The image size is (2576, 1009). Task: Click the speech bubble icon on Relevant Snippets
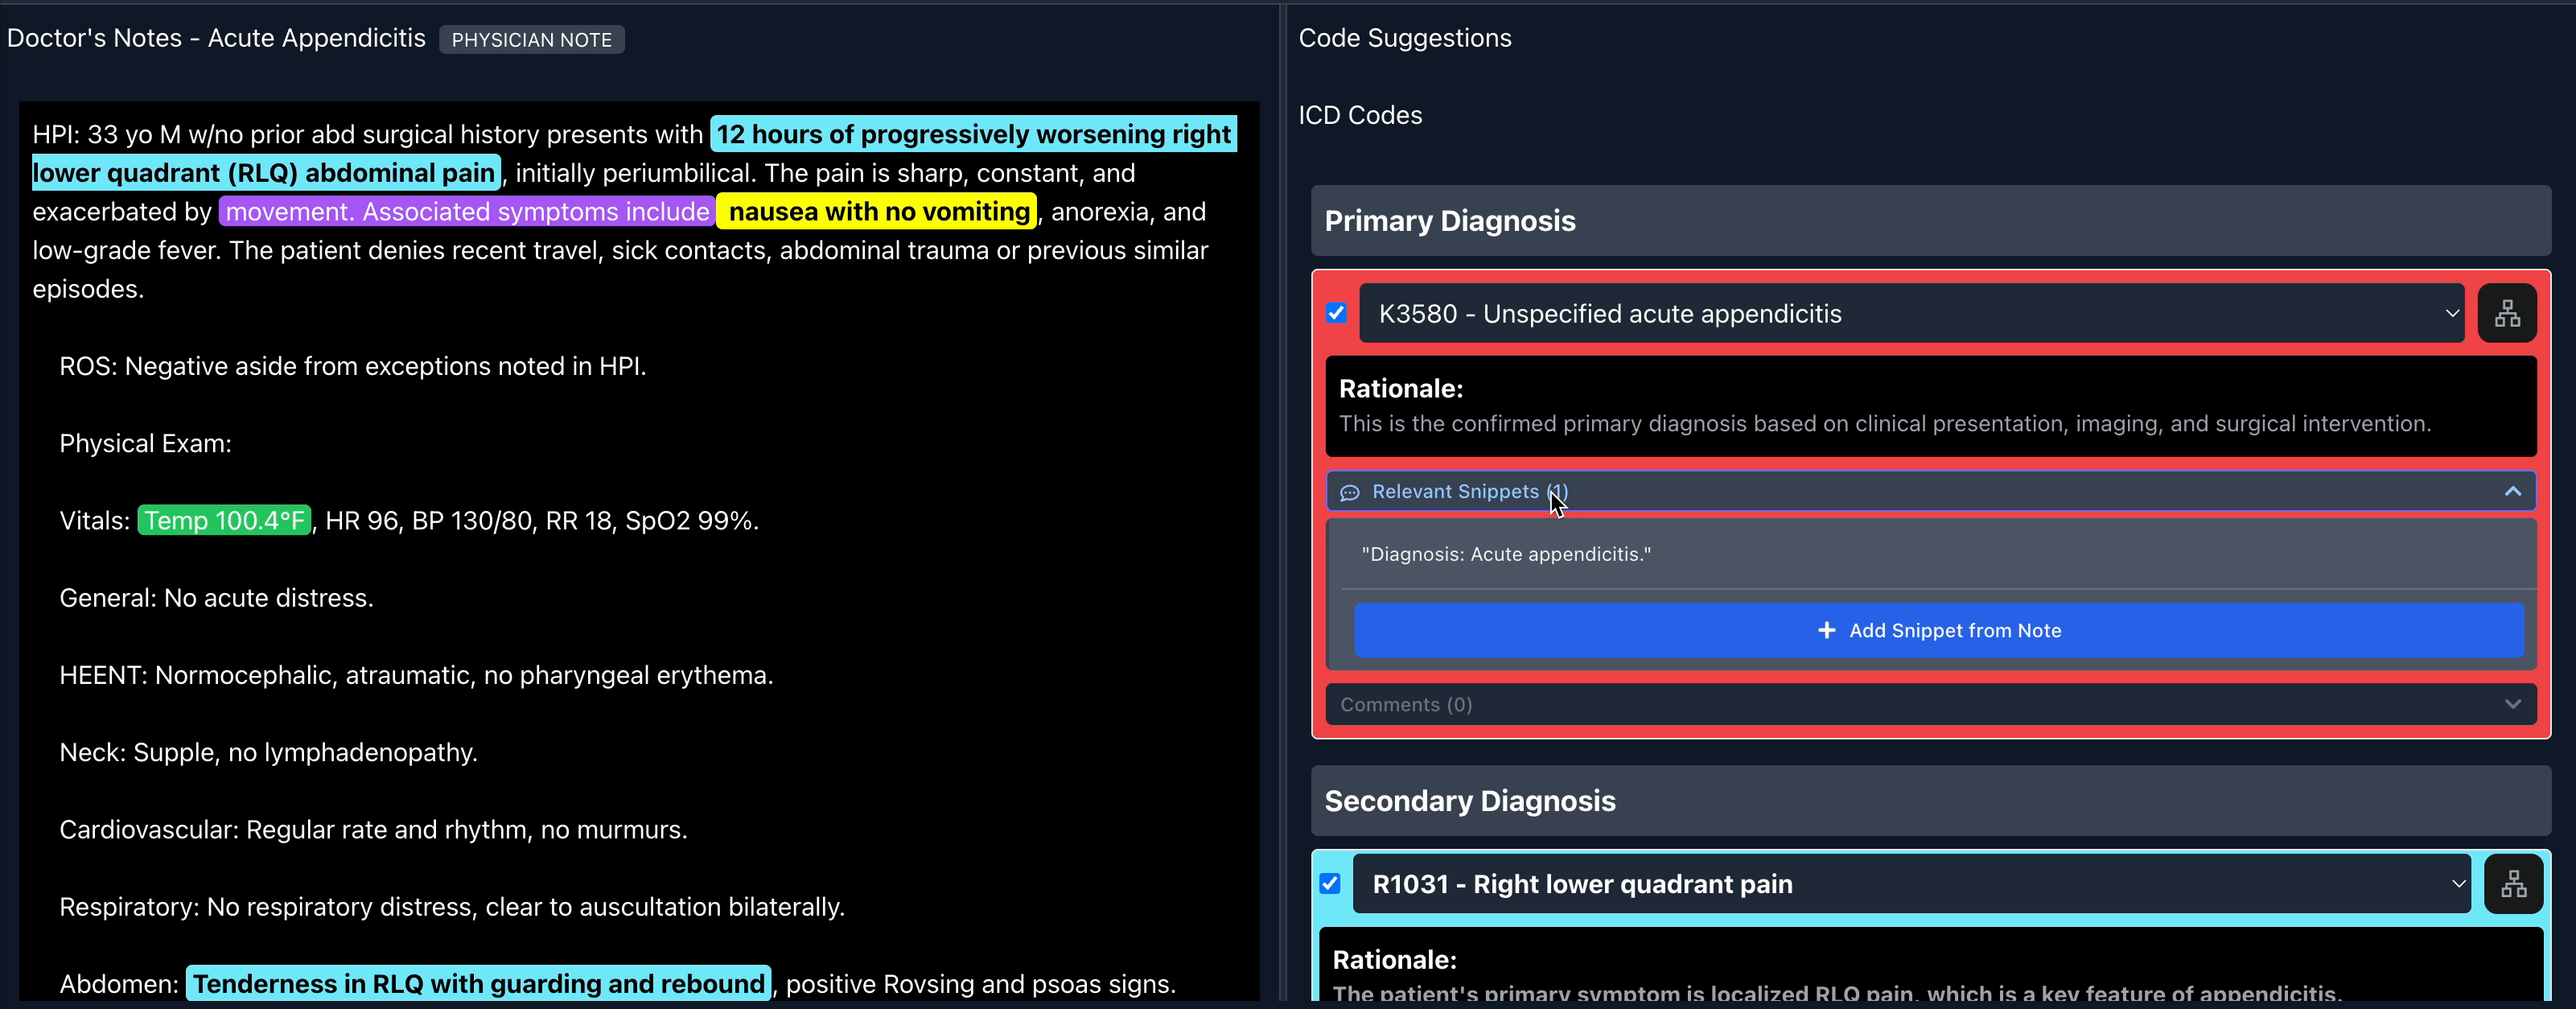click(x=1350, y=492)
